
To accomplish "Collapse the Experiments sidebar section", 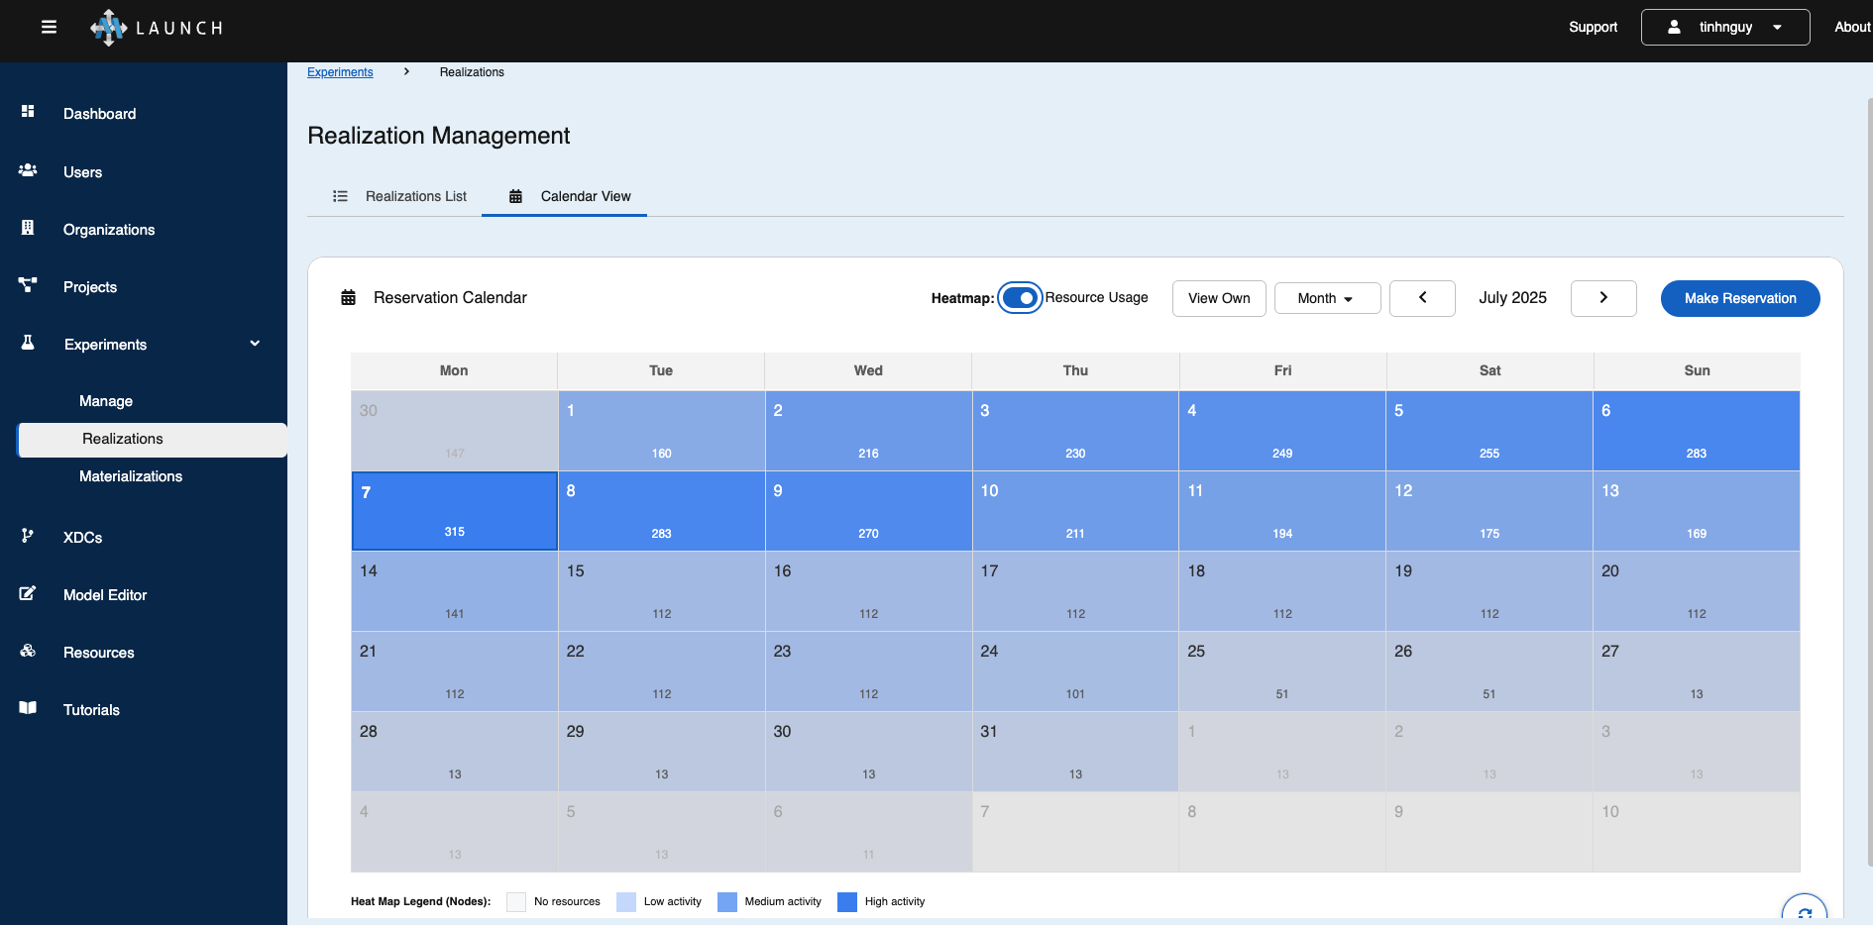I will [x=255, y=344].
